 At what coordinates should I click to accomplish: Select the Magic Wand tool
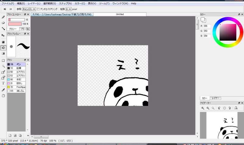click(x=3, y=66)
